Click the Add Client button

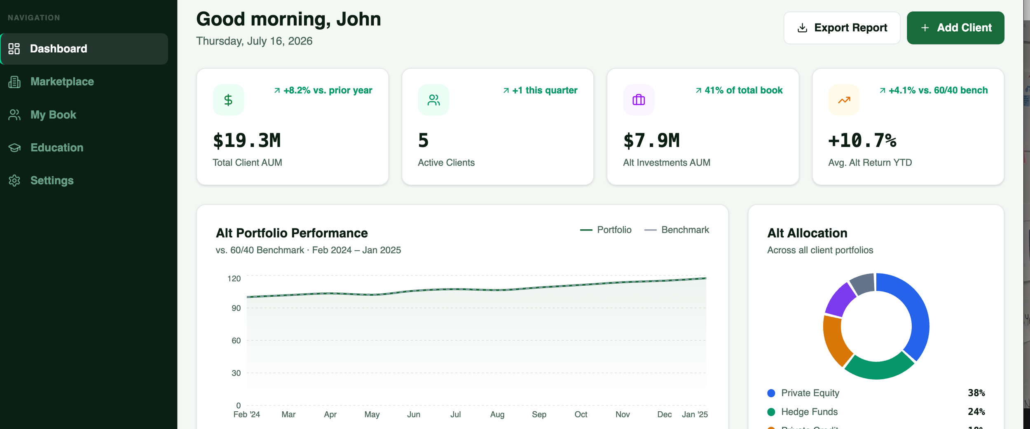click(x=955, y=28)
